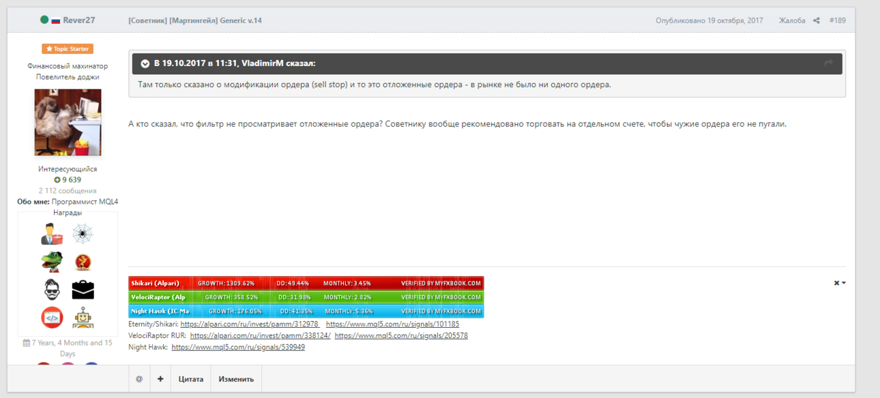Click the robot award icon
Image resolution: width=880 pixels, height=398 pixels.
pyautogui.click(x=83, y=318)
